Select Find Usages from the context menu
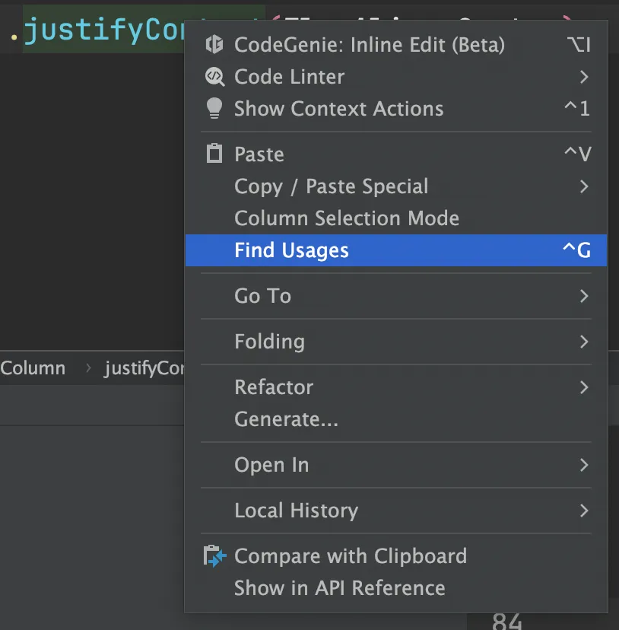 tap(395, 250)
